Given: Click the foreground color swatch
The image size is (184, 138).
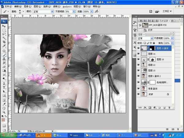Looking at the screenshot, I should 3,118.
